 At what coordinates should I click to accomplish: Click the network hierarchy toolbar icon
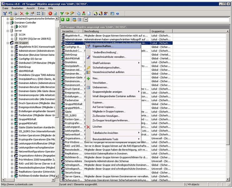click(x=84, y=13)
